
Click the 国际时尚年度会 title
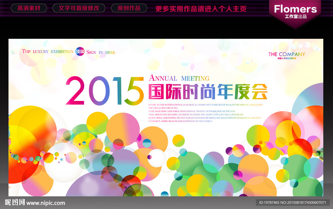pos(208,91)
